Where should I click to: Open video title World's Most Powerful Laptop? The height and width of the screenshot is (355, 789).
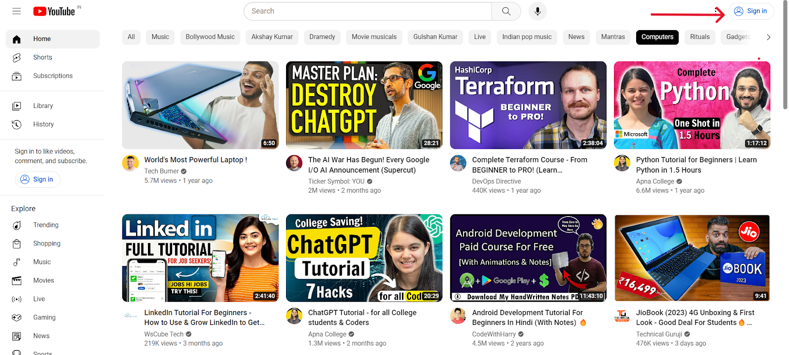(x=196, y=160)
